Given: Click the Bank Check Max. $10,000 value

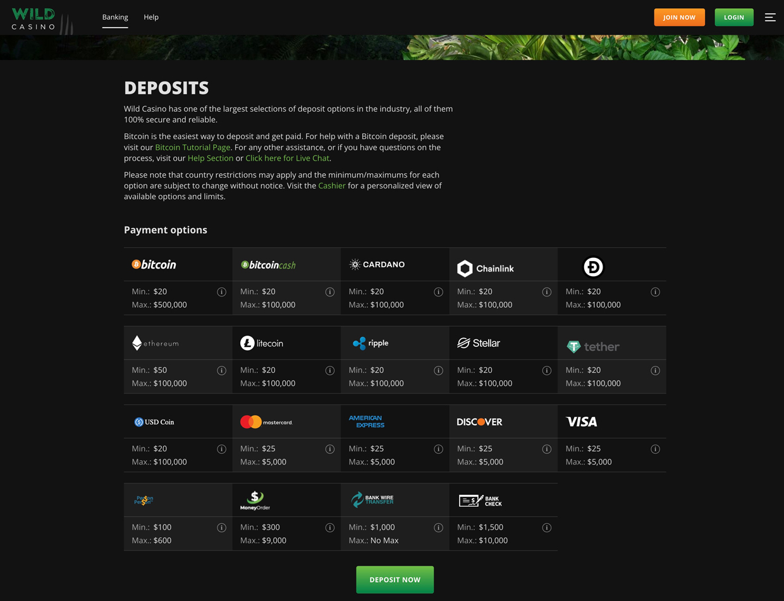Looking at the screenshot, I should (493, 540).
